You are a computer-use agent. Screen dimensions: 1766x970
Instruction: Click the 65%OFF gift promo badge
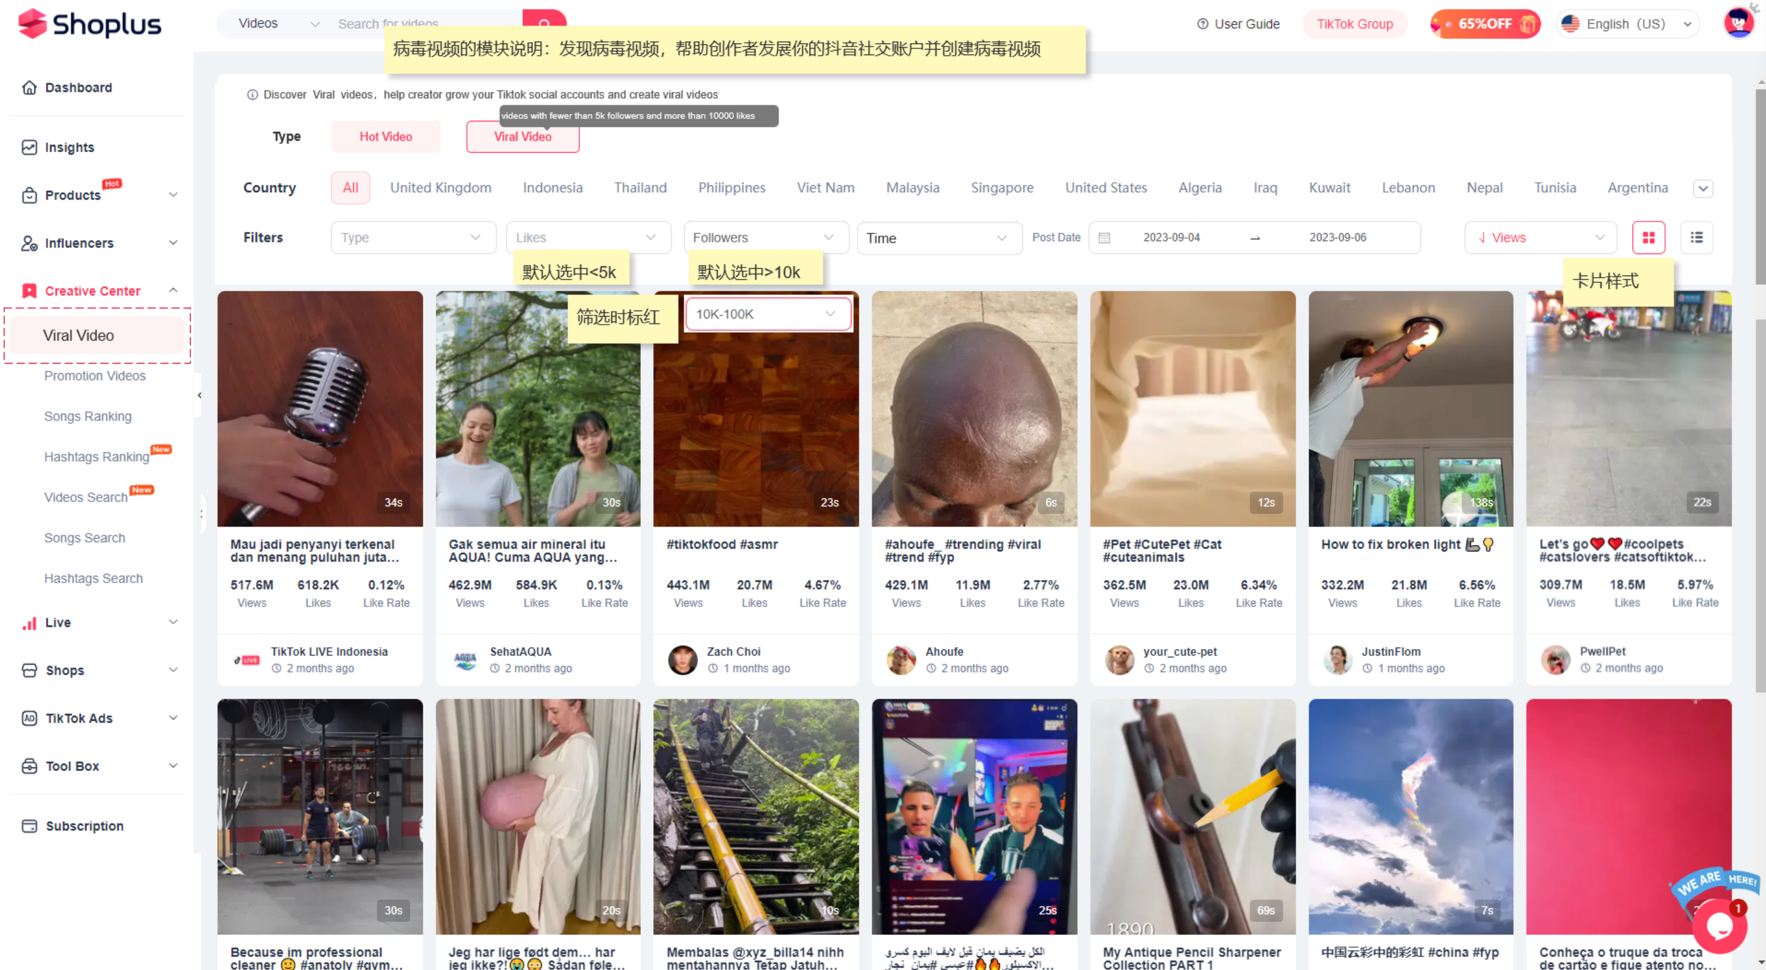[1485, 24]
